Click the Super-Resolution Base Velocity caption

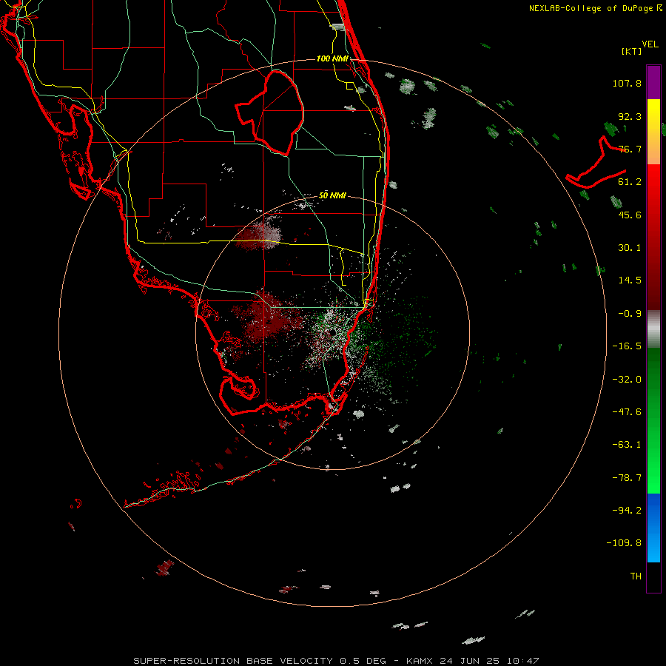(337, 661)
